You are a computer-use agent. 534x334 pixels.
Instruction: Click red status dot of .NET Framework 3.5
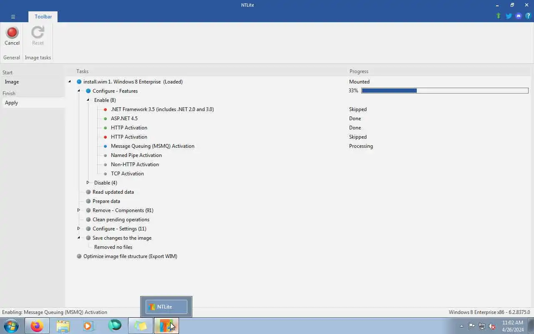point(106,109)
